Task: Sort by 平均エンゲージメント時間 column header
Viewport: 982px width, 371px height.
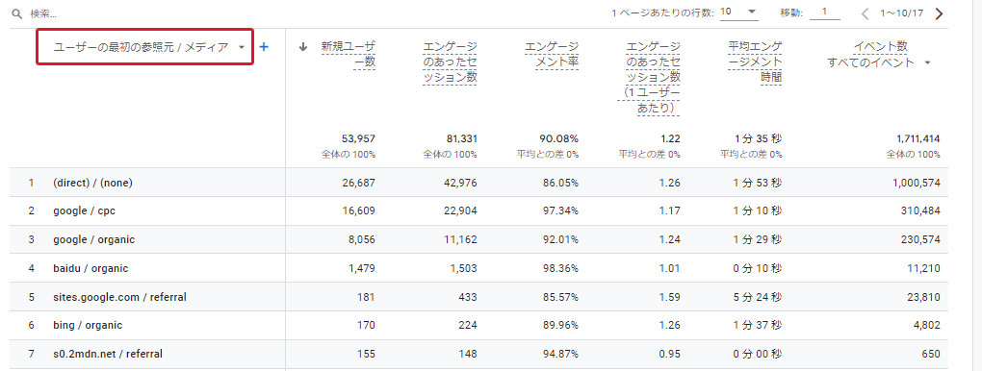Action: pos(755,62)
